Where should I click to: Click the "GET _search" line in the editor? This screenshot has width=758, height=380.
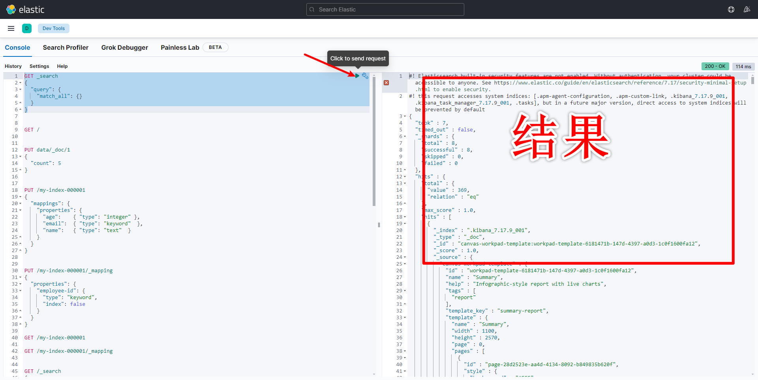[41, 76]
